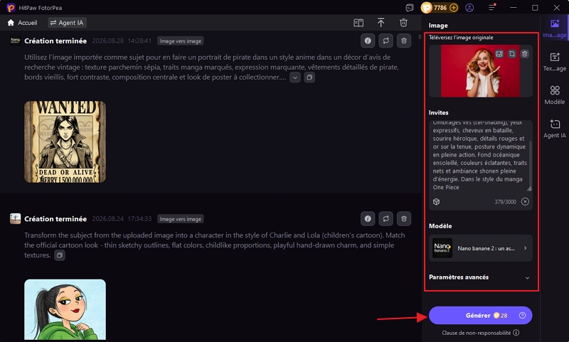Regenerate the pirate portrait creation

(x=385, y=41)
